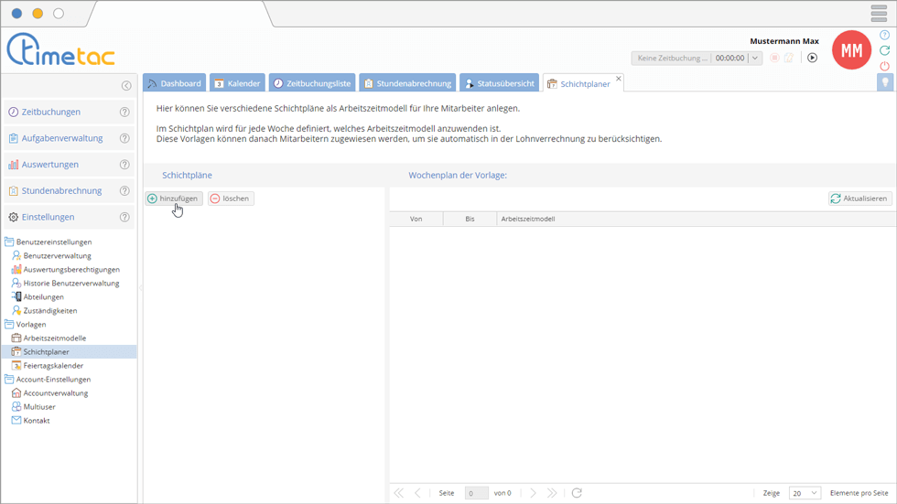Click the hinzufügen button
The width and height of the screenshot is (897, 504).
click(173, 198)
